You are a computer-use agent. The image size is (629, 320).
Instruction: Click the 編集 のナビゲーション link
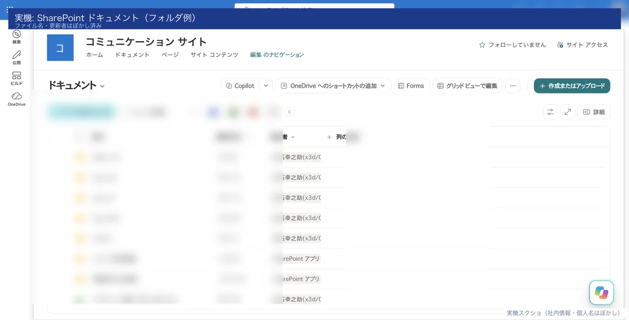(x=277, y=55)
